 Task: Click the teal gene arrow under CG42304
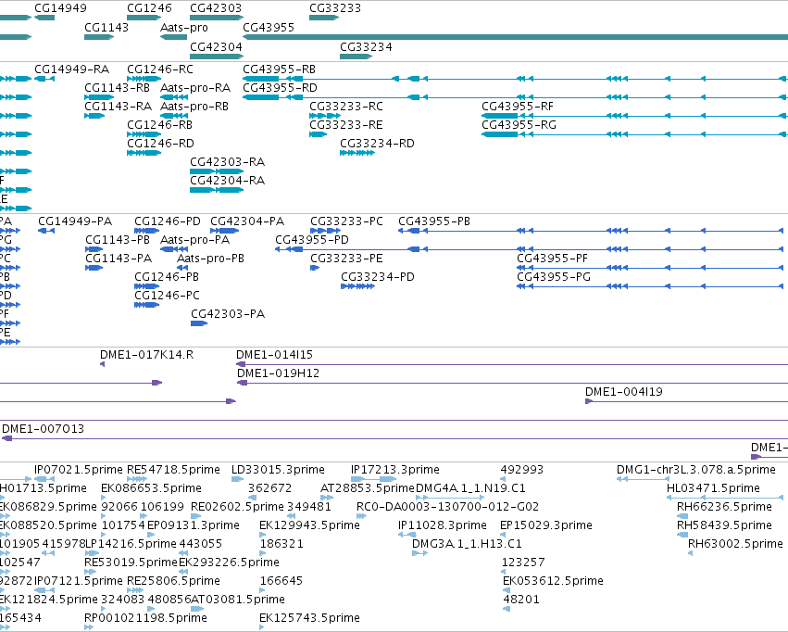coord(217,57)
